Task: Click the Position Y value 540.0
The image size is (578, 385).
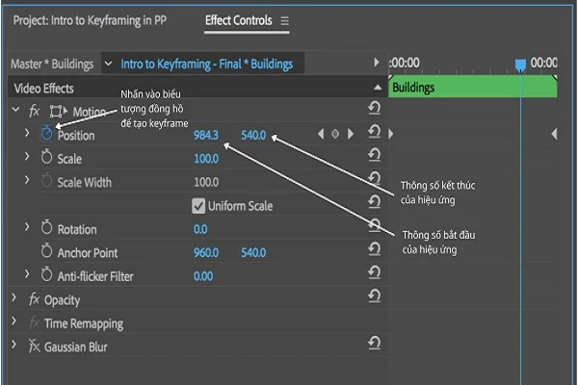Action: click(x=253, y=135)
